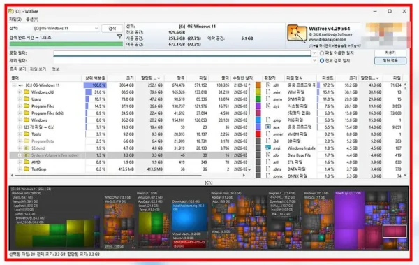Select the '파일 이름만 일치' radio button

click(x=322, y=53)
